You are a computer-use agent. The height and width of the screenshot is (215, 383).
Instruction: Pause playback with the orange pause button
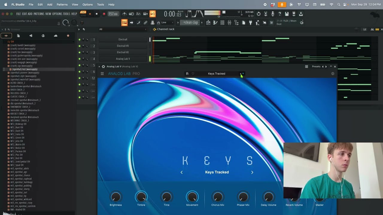pyautogui.click(x=90, y=14)
